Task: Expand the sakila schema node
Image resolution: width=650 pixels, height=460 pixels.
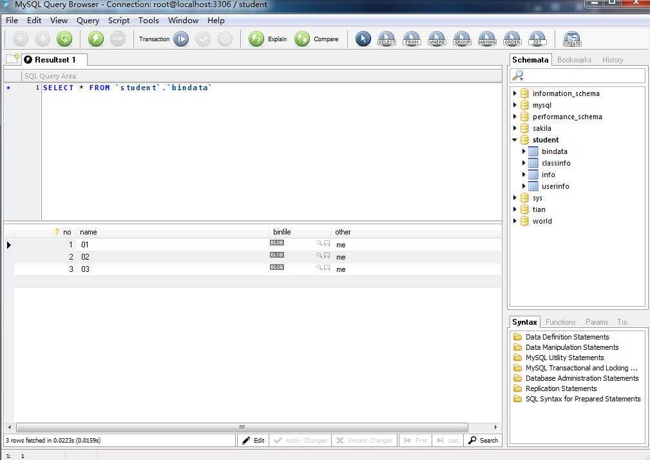Action: 515,128
